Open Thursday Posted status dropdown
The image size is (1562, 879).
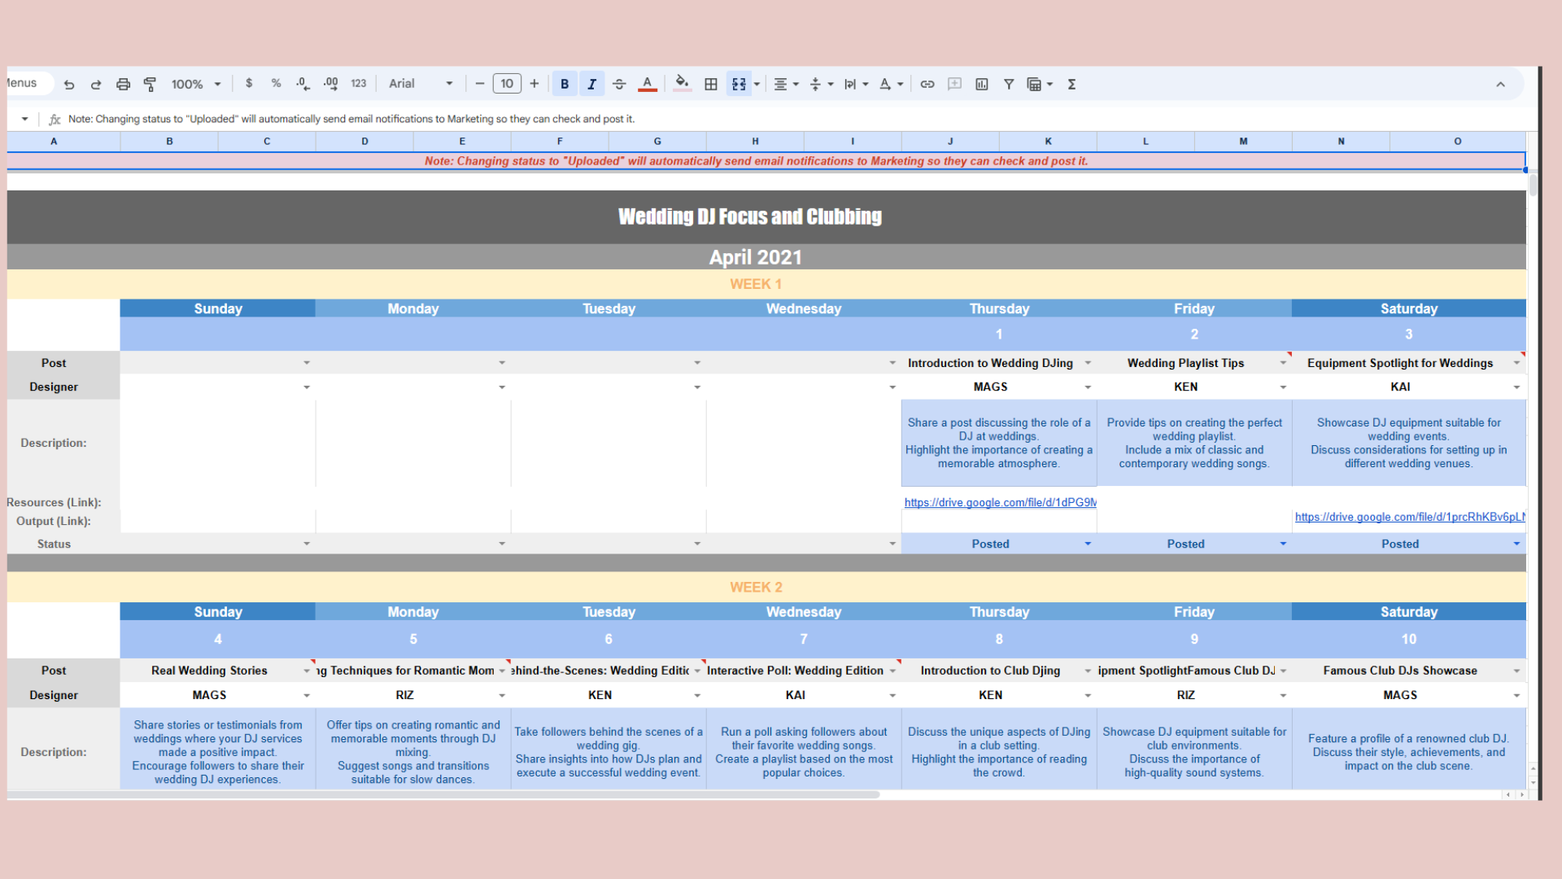tap(1087, 544)
